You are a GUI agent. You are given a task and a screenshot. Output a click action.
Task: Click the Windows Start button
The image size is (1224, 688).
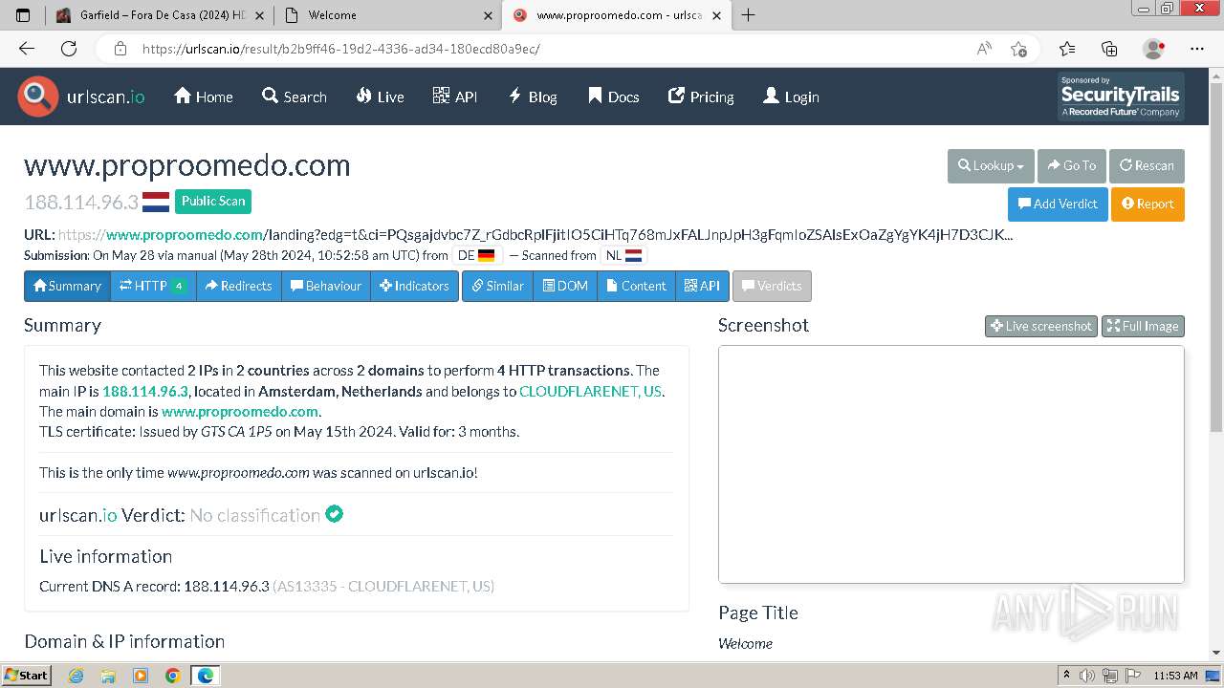(27, 675)
